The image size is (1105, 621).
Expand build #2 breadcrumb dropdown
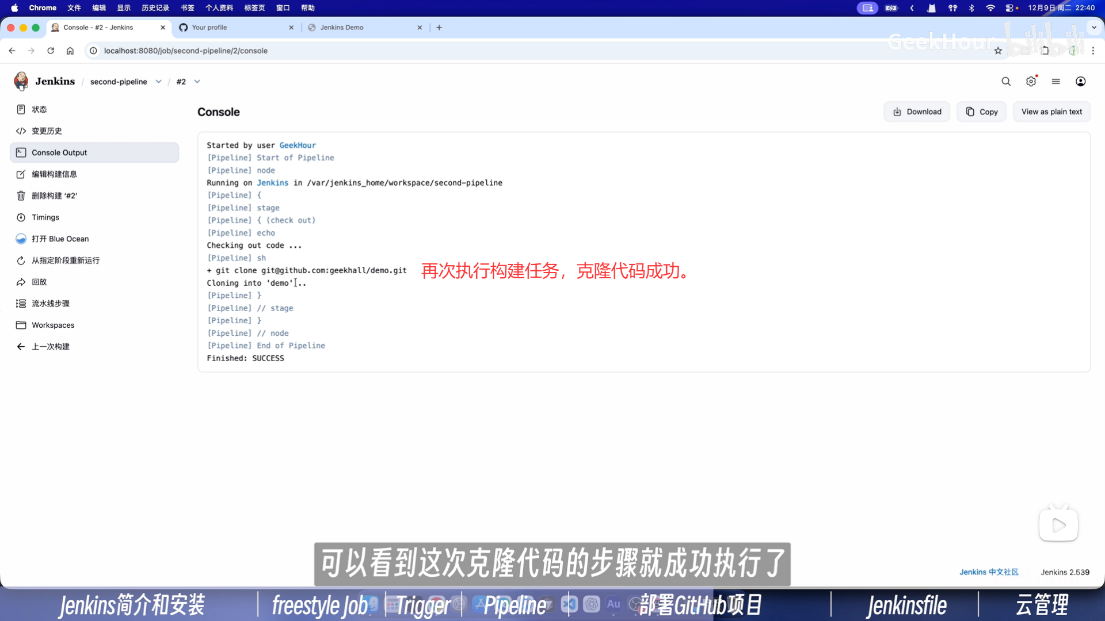197,82
